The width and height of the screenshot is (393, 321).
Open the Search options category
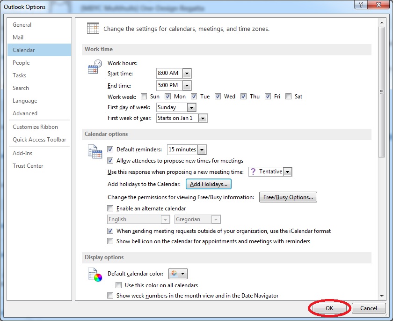39,88
